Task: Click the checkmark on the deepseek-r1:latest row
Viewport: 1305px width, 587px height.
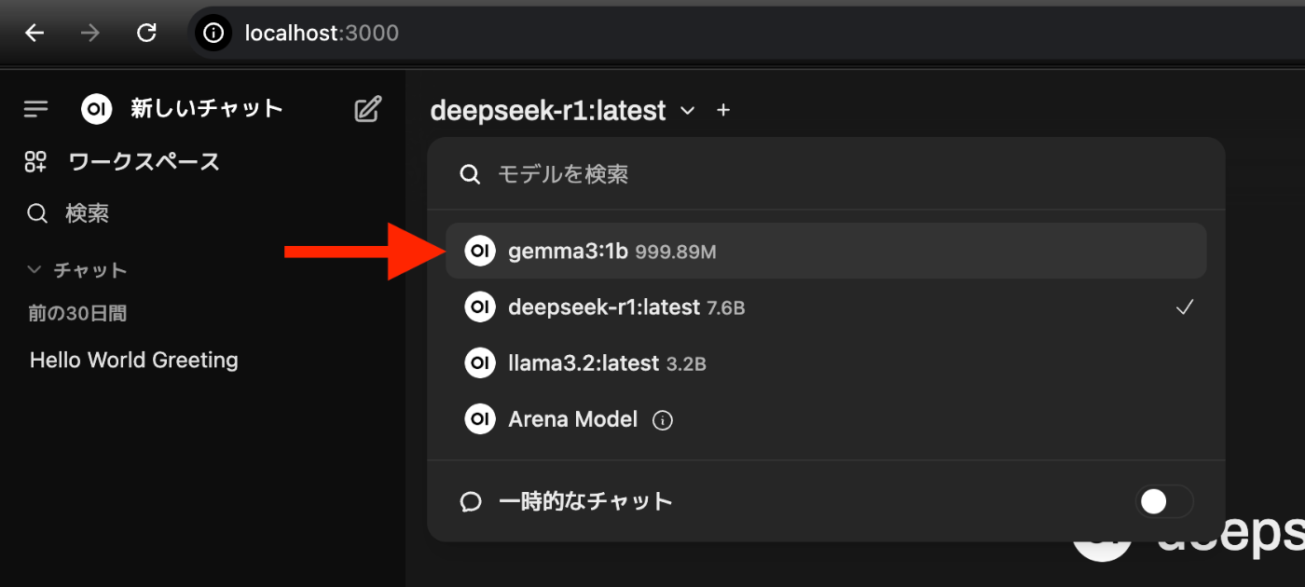Action: tap(1185, 307)
